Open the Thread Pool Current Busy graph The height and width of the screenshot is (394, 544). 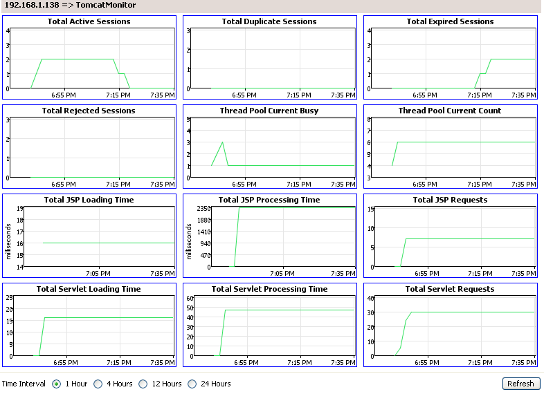(270, 147)
